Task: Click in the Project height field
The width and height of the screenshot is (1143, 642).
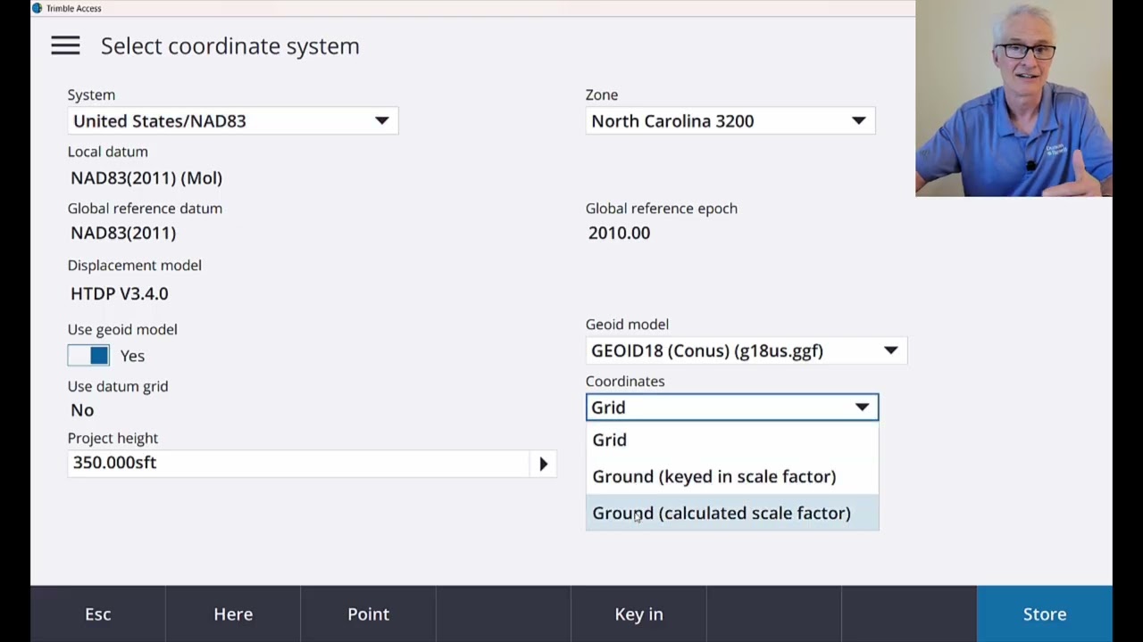Action: 298,463
